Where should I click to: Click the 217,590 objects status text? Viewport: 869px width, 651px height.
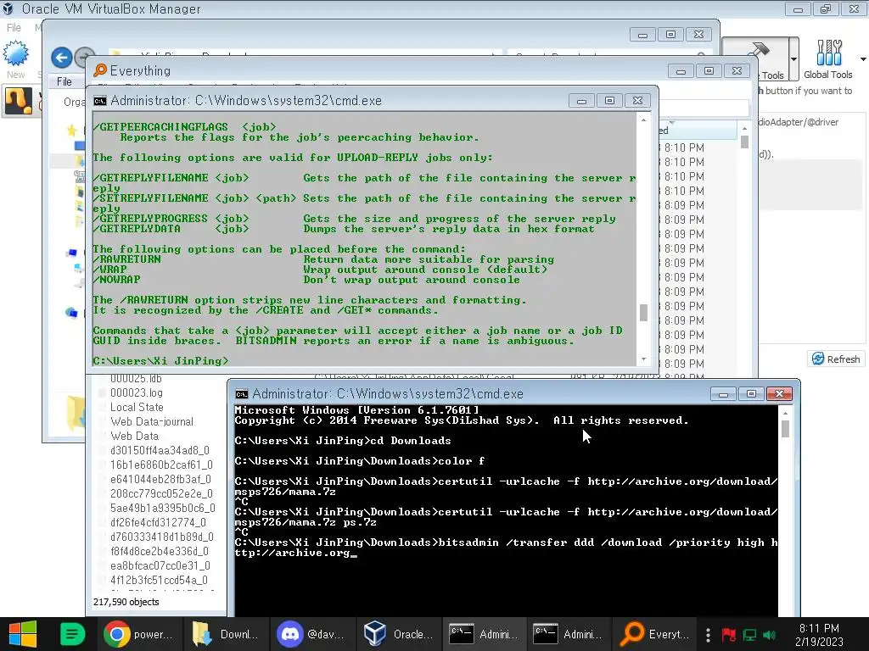[x=126, y=602]
